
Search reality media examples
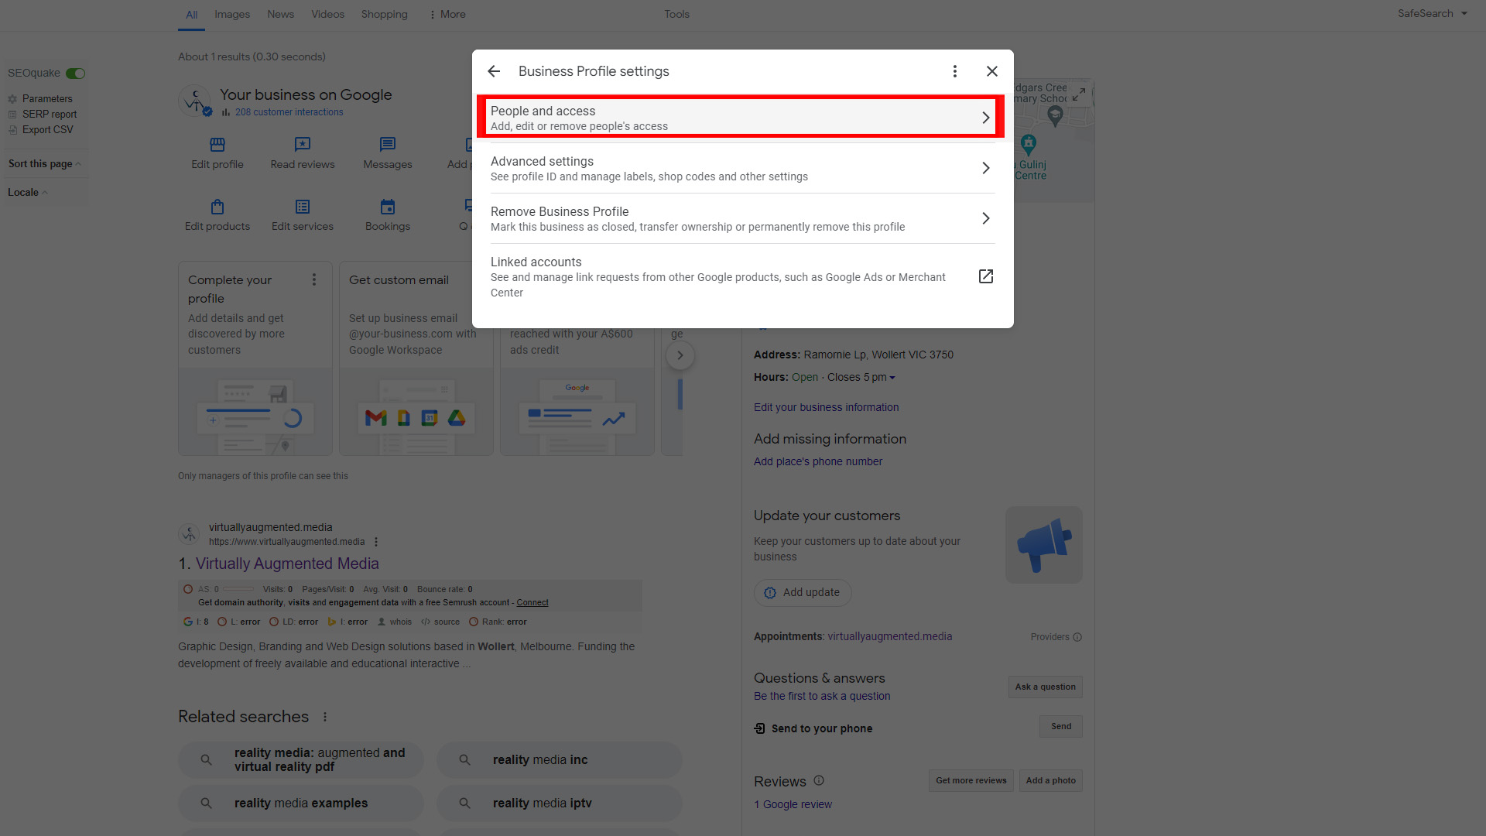pyautogui.click(x=301, y=803)
